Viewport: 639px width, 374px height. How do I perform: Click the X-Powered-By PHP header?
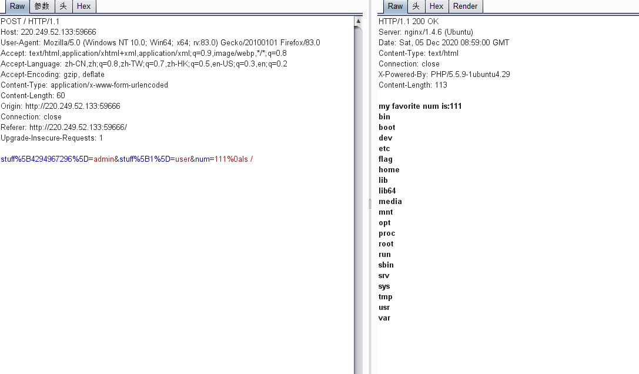tap(444, 74)
